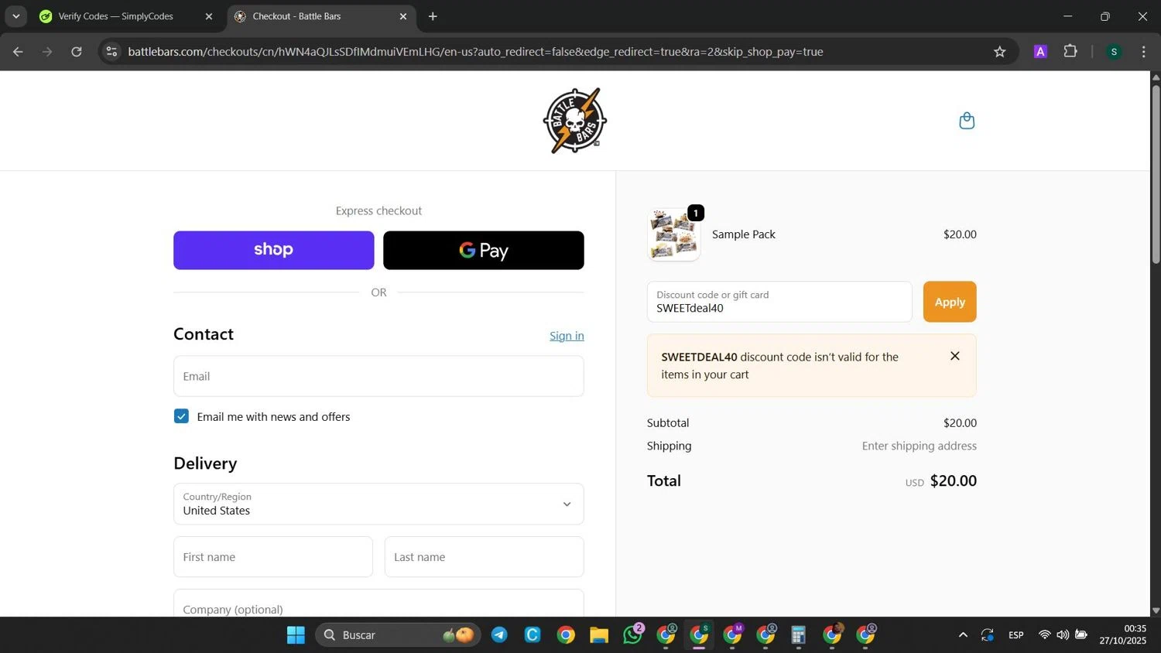Follow the Sign in link
The width and height of the screenshot is (1161, 653).
pyautogui.click(x=567, y=336)
